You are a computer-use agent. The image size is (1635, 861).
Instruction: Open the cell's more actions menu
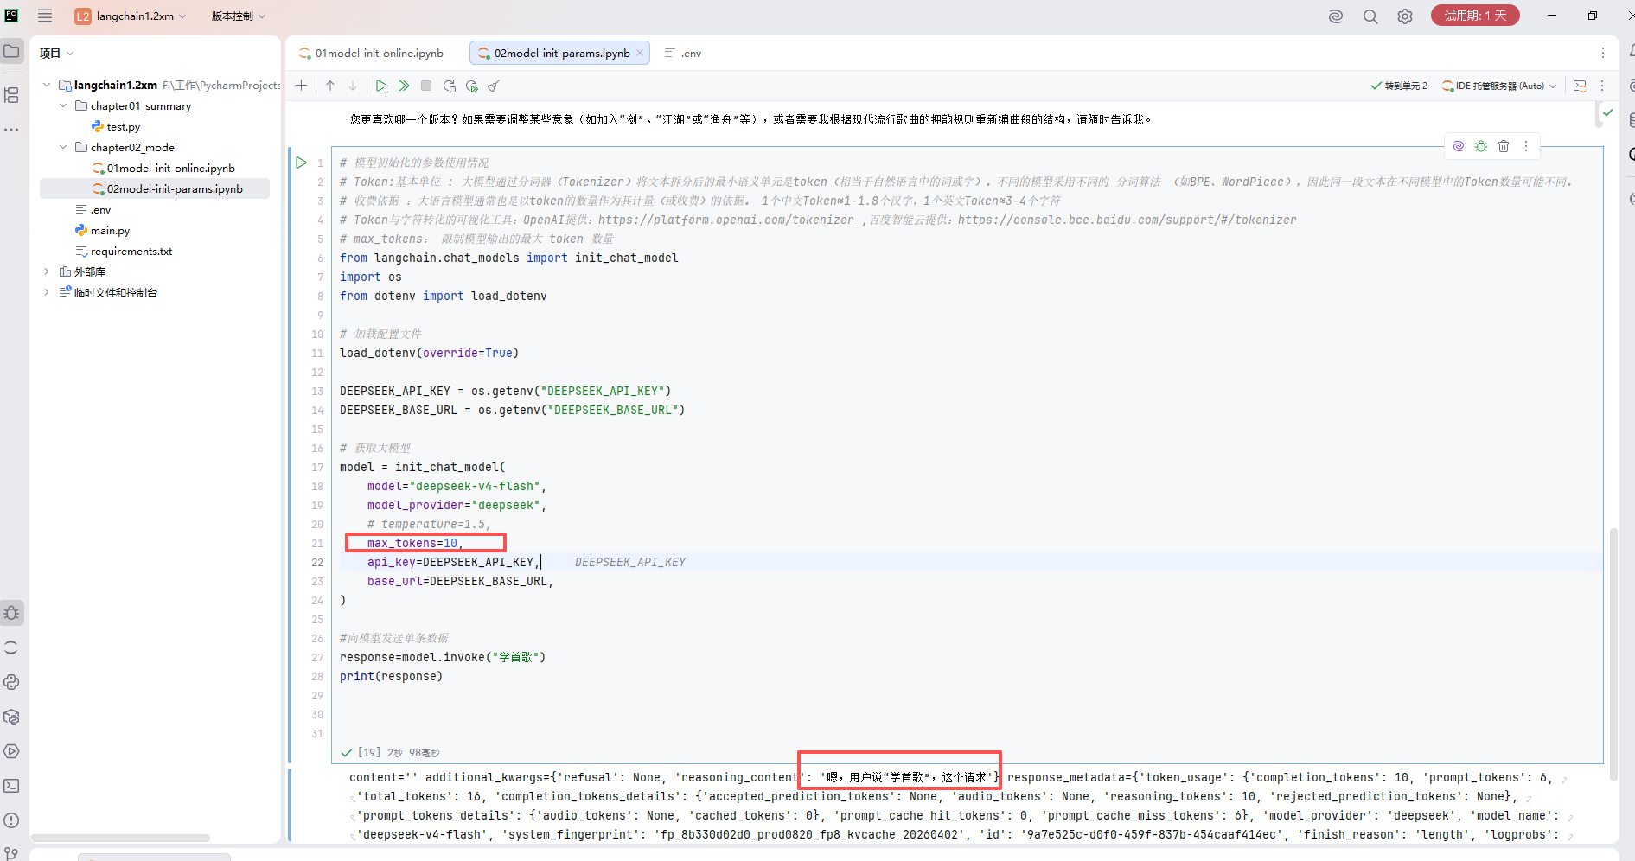1526,146
